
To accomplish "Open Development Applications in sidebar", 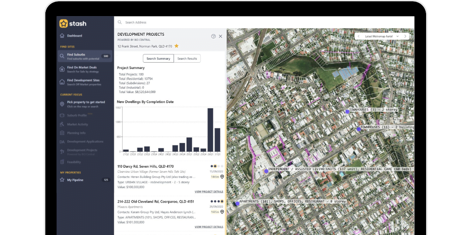I will click(85, 141).
